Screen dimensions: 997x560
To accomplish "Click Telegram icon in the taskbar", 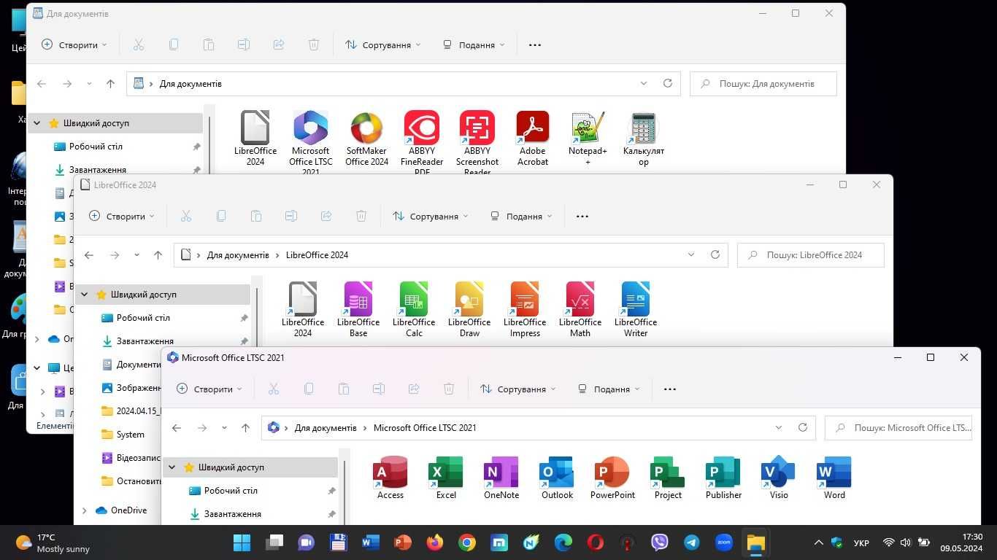I will [692, 542].
